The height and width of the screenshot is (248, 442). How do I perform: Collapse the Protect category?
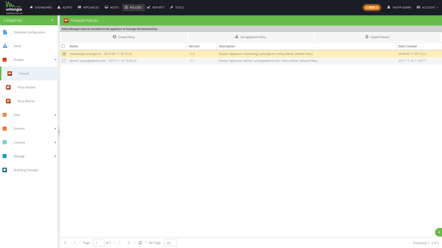point(56,60)
